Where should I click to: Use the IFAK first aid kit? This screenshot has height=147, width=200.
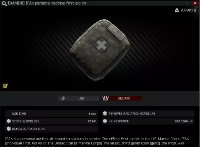point(79,98)
